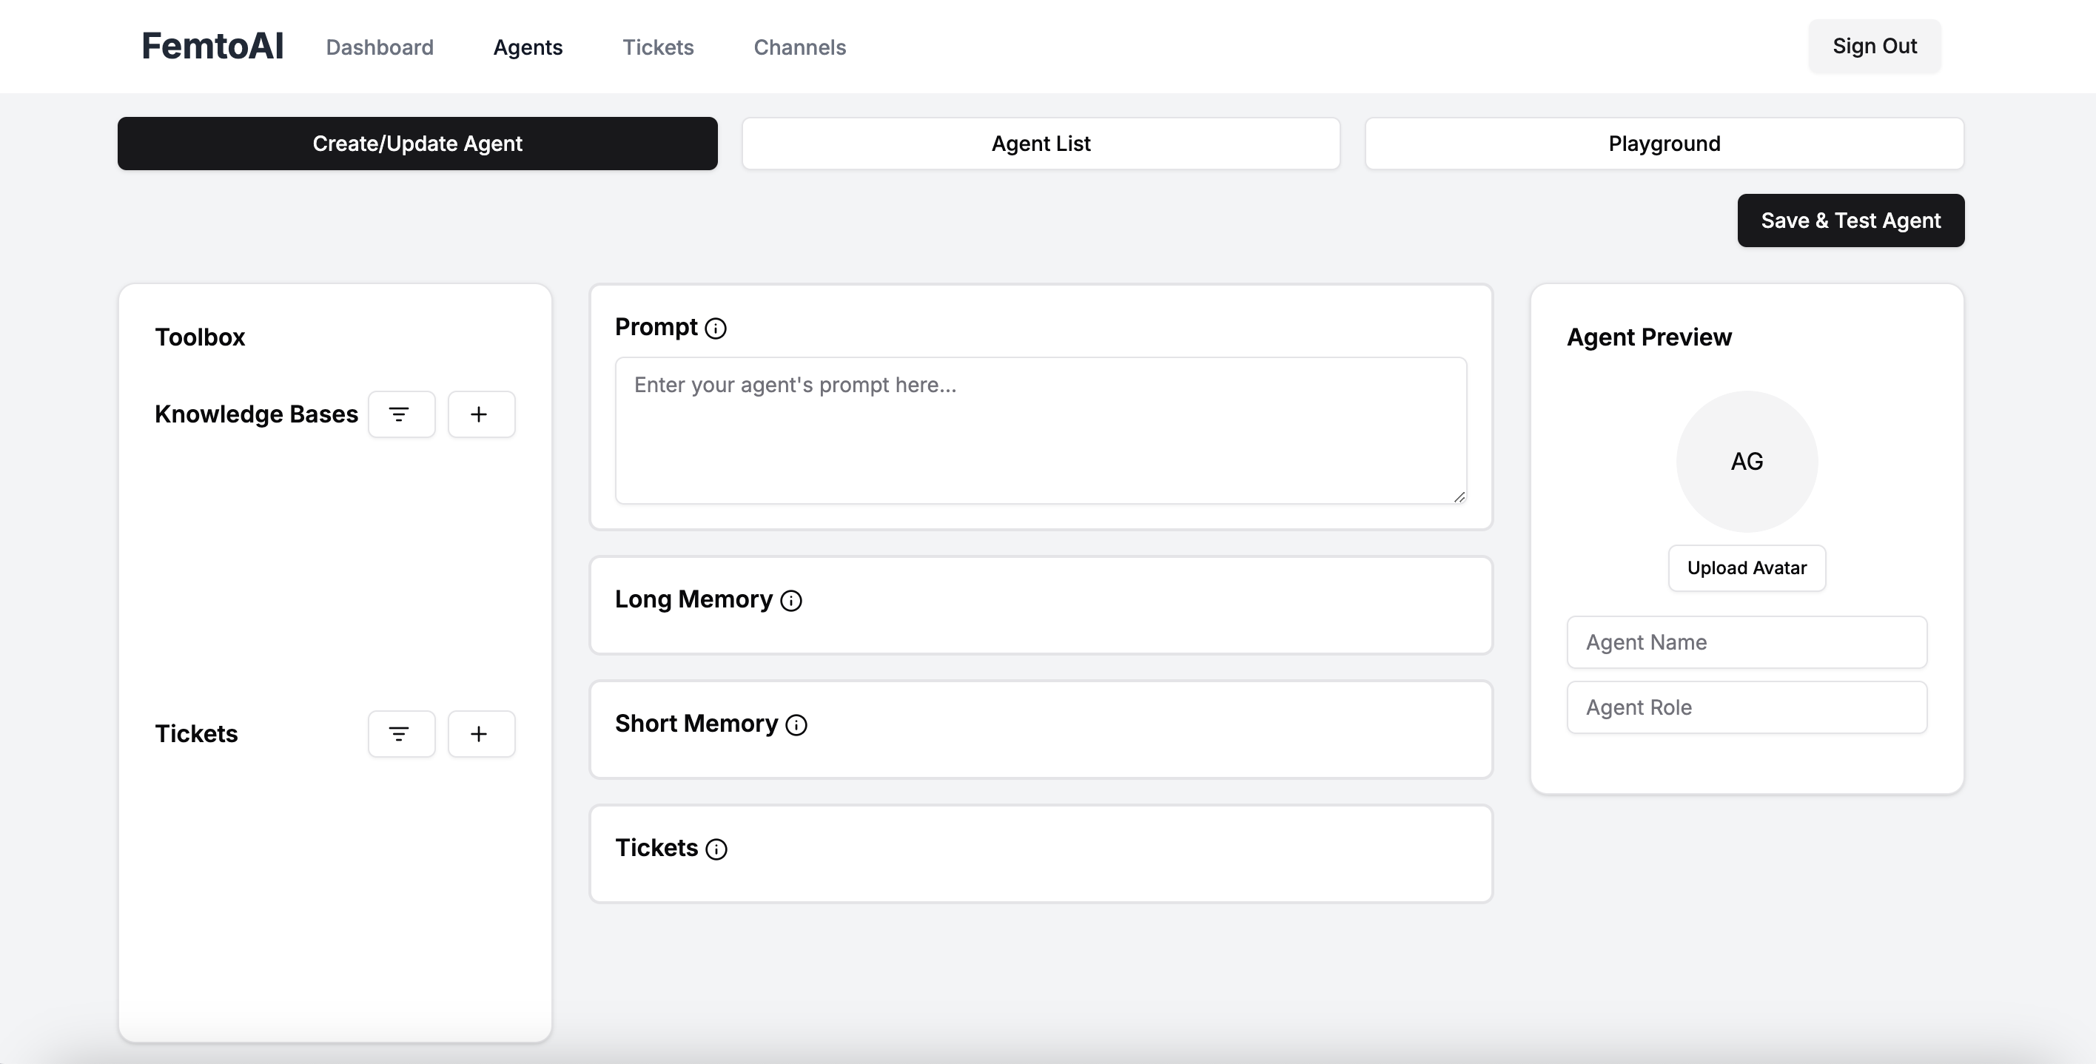Show info tooltip next to Short Memory
Image resolution: width=2096 pixels, height=1064 pixels.
coord(796,725)
